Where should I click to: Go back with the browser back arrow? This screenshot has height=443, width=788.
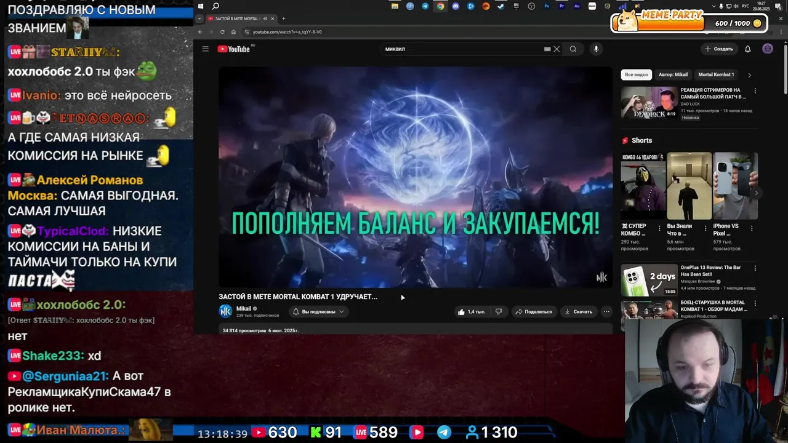pyautogui.click(x=200, y=32)
